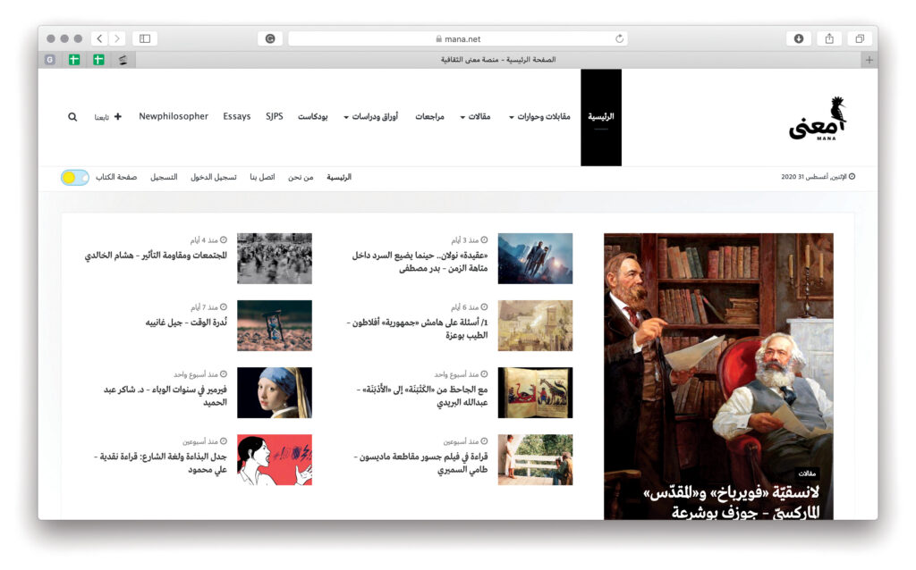The height and width of the screenshot is (570, 916).
Task: Click the mana.net address bar
Action: (457, 38)
